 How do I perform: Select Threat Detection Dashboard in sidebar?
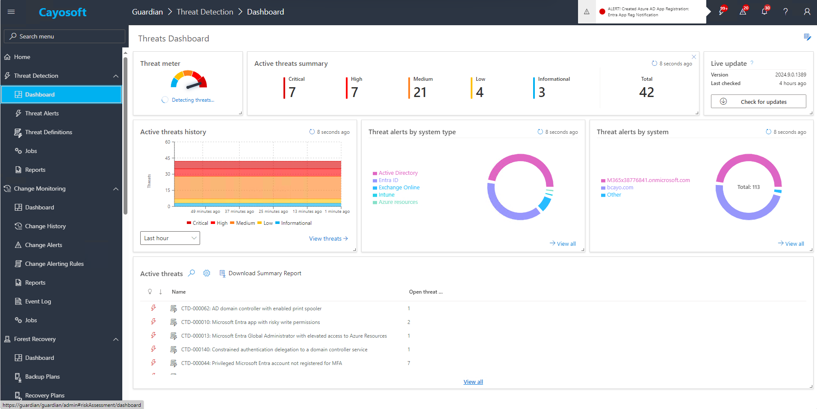[61, 94]
